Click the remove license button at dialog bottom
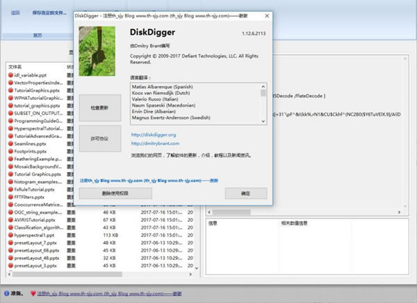This screenshot has width=417, height=303. click(115, 193)
